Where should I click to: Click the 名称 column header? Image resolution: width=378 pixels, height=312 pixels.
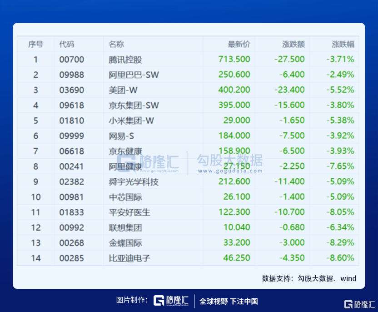coord(116,44)
